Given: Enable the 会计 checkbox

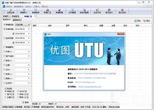Looking at the screenshot, I should tap(4, 70).
